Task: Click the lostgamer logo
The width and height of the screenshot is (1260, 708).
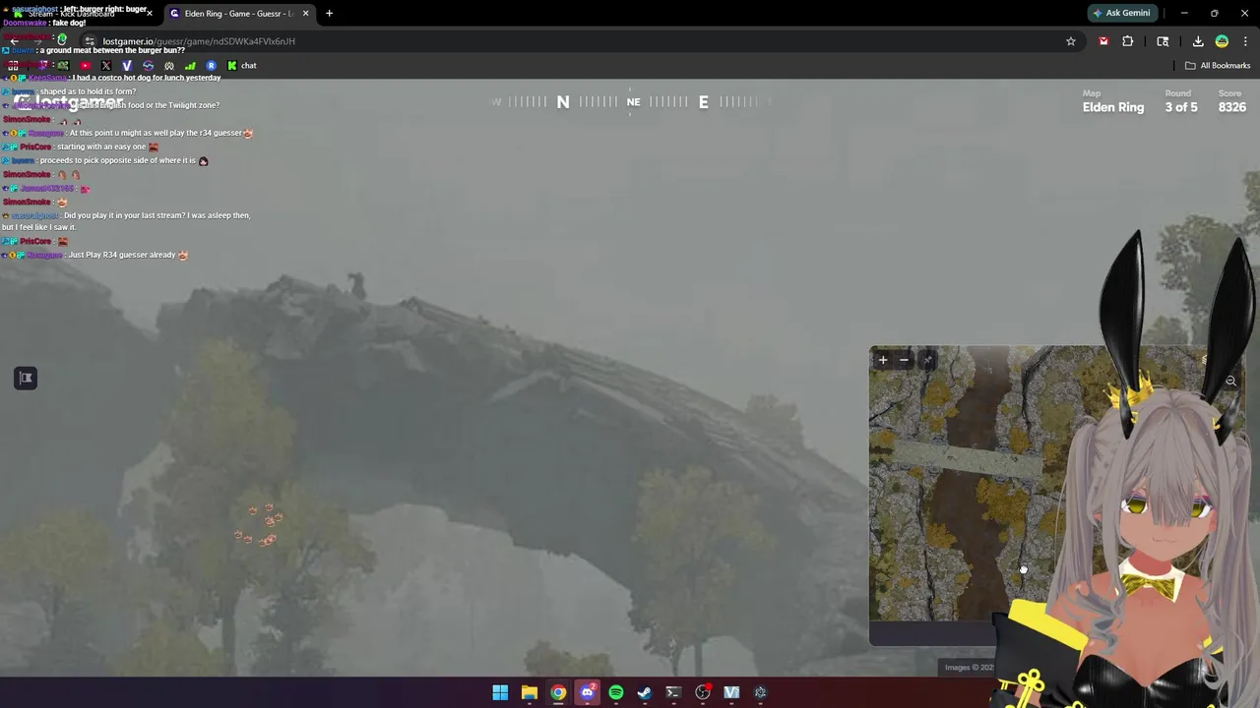Action: [70, 102]
